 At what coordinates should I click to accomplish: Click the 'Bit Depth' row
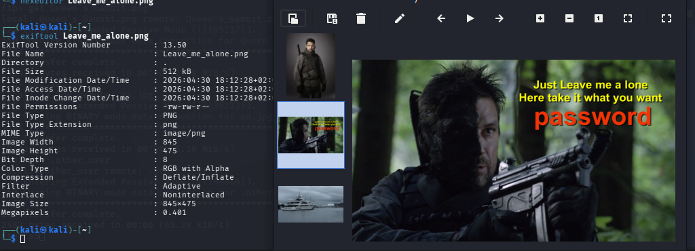pos(84,160)
